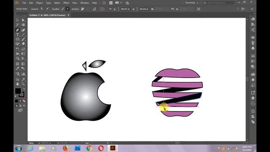The image size is (270, 152).
Task: Select the Perspective Grid tool
Action: click(x=23, y=58)
